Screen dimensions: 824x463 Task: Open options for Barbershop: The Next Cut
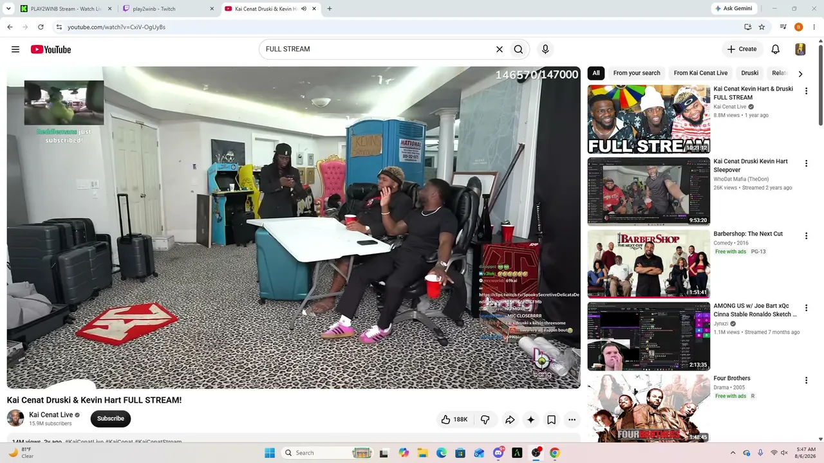pyautogui.click(x=806, y=236)
